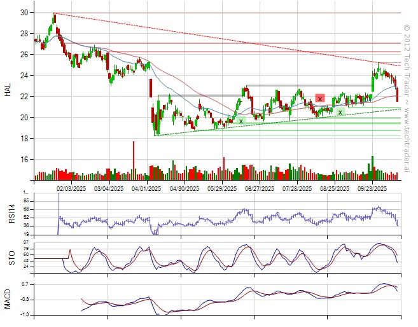
Task: Click the 0.7 level on MACD axis
Action: 25,283
